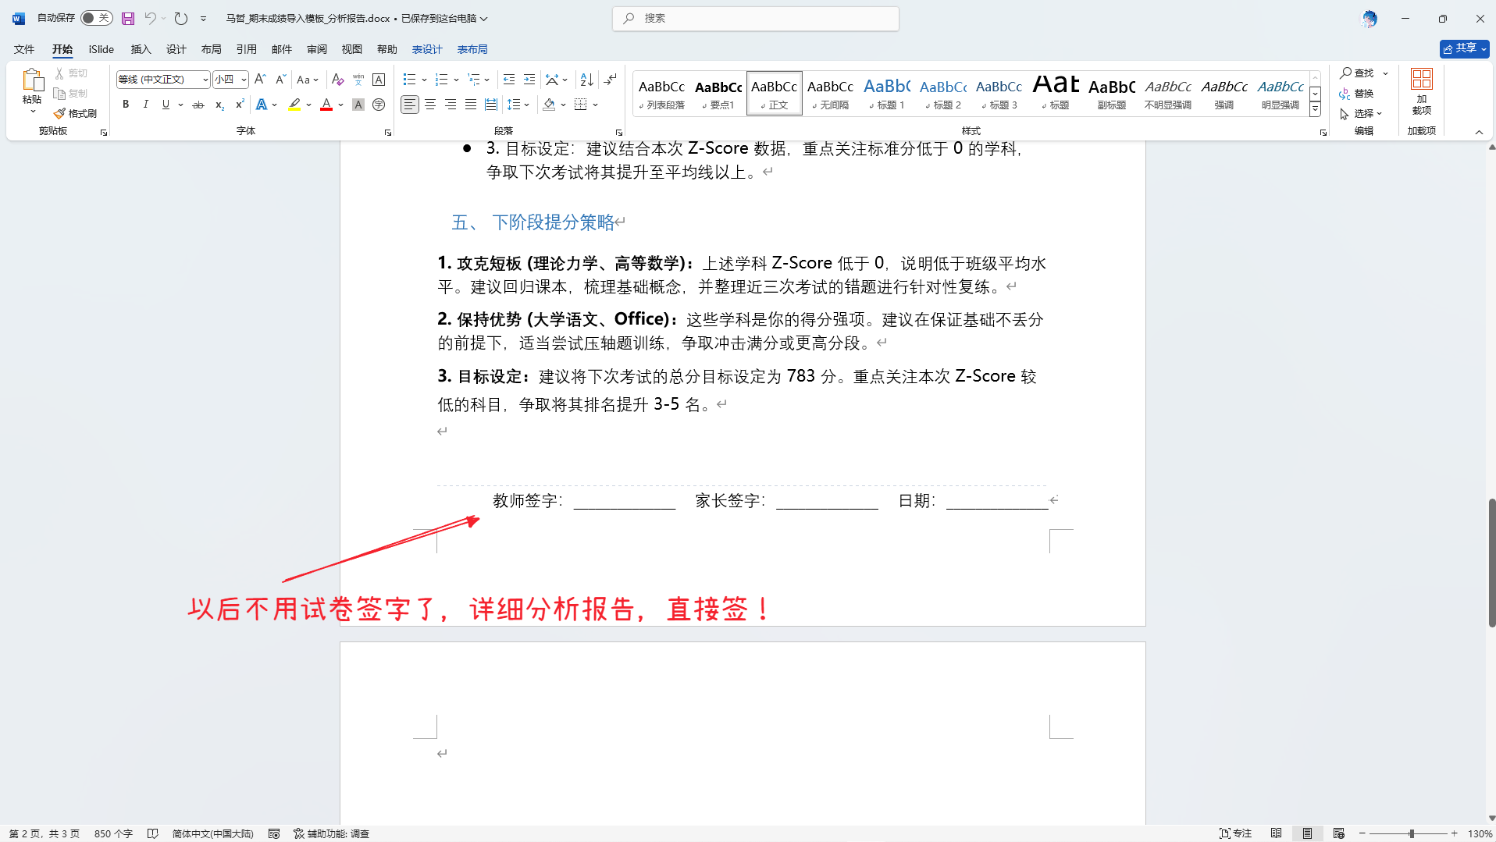Click the accessibility (辅助功能) status item
Screen dimensions: 1496x842
[x=331, y=833]
